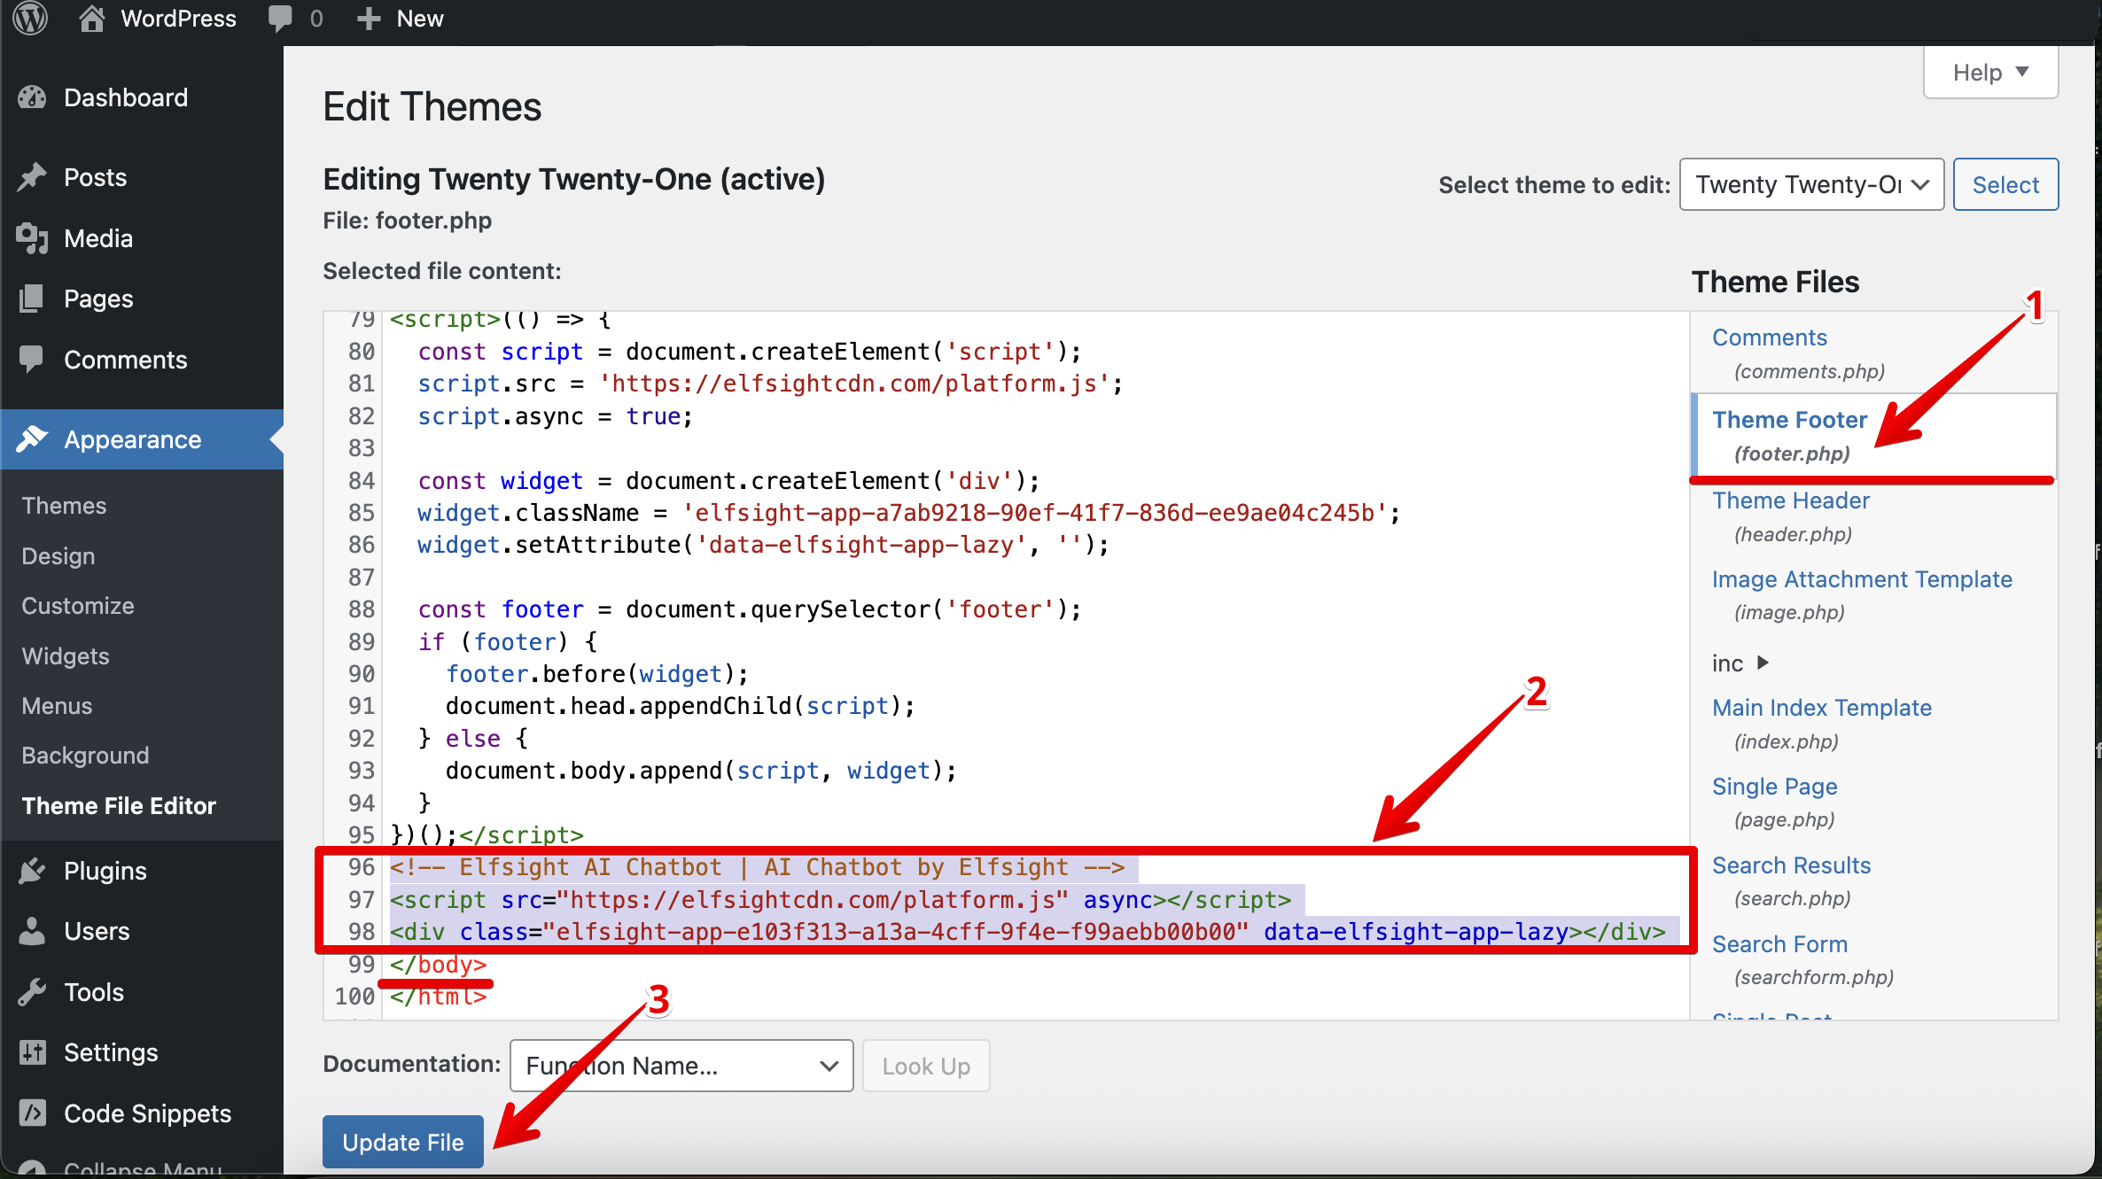
Task: Open the Widgets submenu item
Action: [66, 656]
